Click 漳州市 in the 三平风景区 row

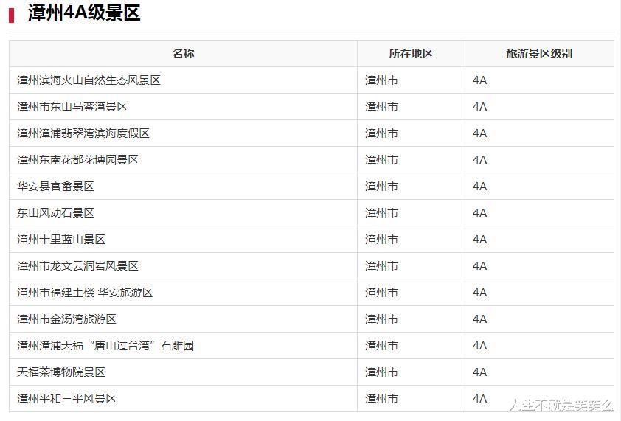(x=381, y=398)
